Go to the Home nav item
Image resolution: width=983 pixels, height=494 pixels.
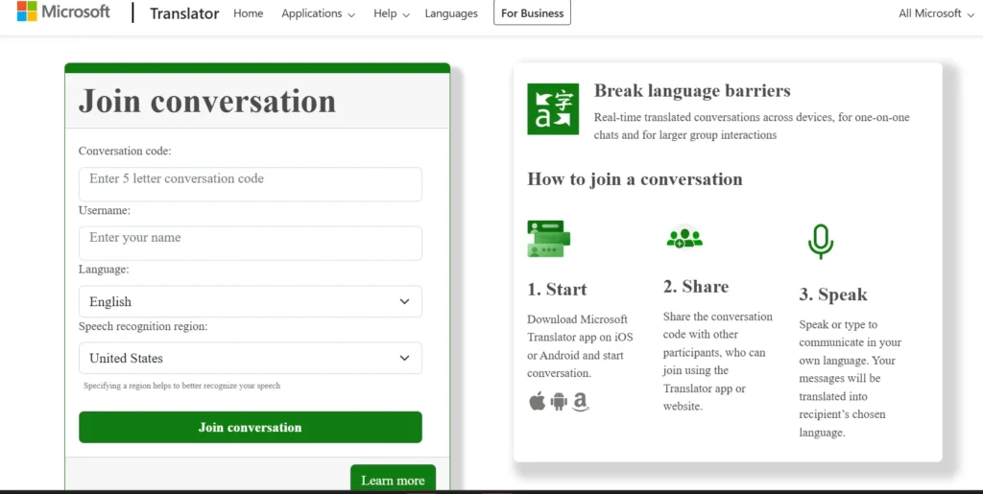pyautogui.click(x=249, y=13)
